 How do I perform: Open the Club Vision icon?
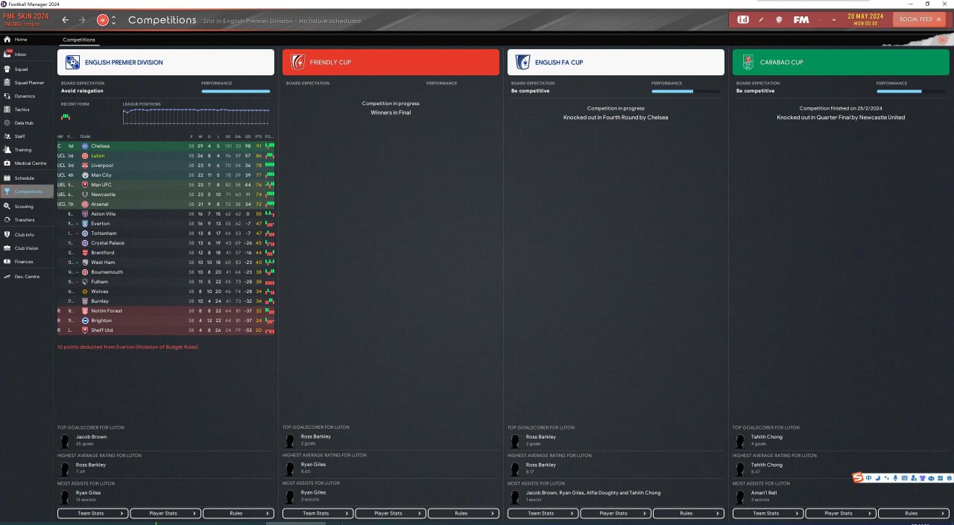click(x=7, y=248)
